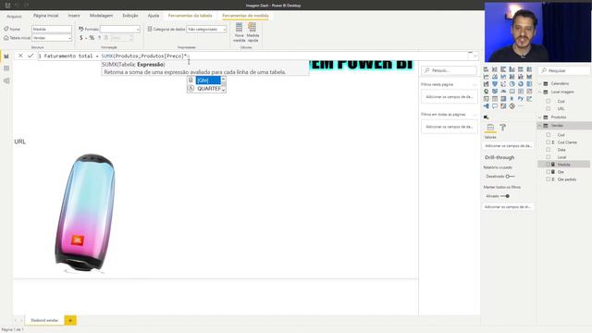
Task: Open Ferramentas da tabela tab
Action: (x=190, y=16)
